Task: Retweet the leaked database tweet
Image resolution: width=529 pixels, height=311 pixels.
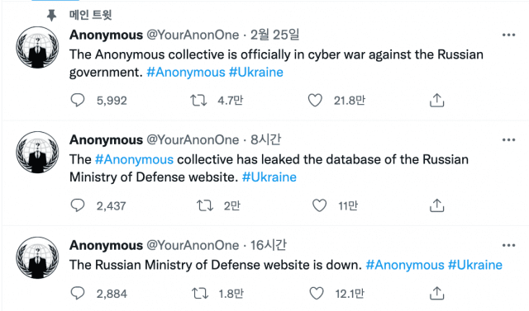Action: point(205,205)
